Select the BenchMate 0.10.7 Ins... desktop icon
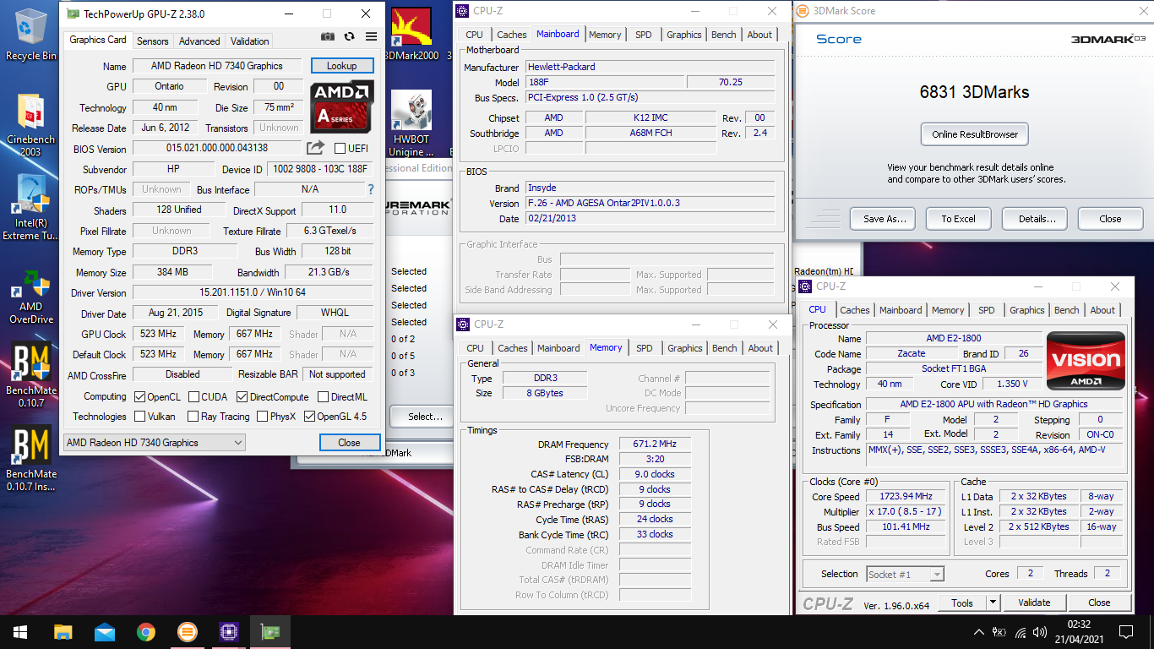 pos(31,458)
